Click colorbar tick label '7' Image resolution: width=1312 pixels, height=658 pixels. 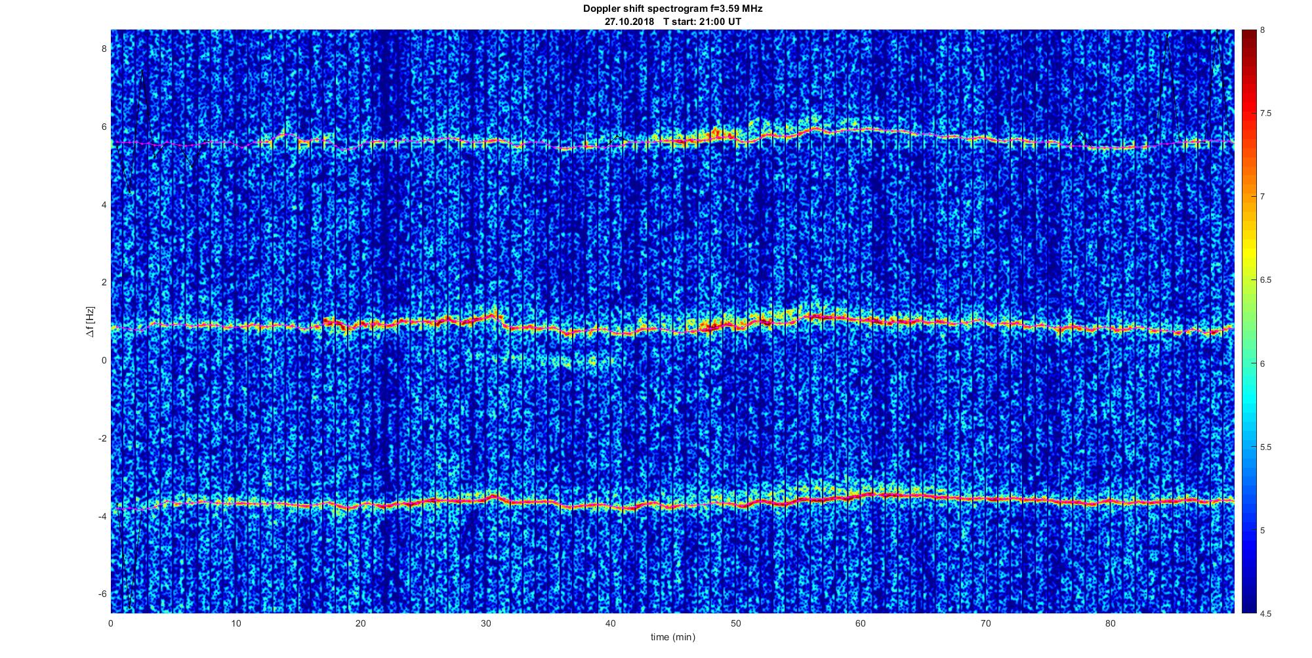point(1262,197)
